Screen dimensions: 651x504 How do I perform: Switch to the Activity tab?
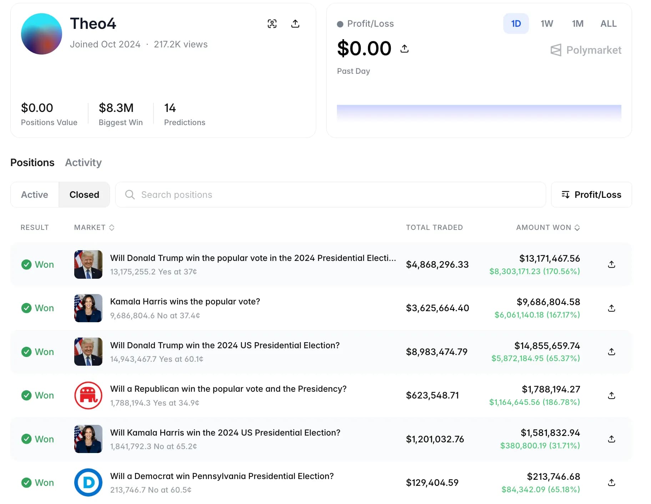pyautogui.click(x=83, y=163)
